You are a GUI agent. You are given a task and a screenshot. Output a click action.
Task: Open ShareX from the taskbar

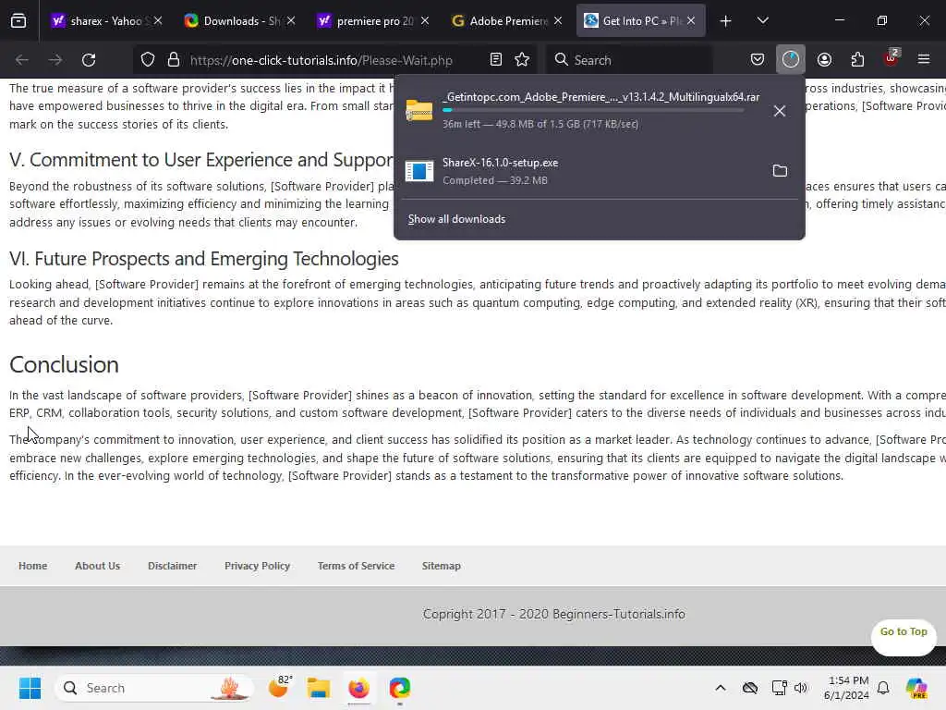click(399, 688)
